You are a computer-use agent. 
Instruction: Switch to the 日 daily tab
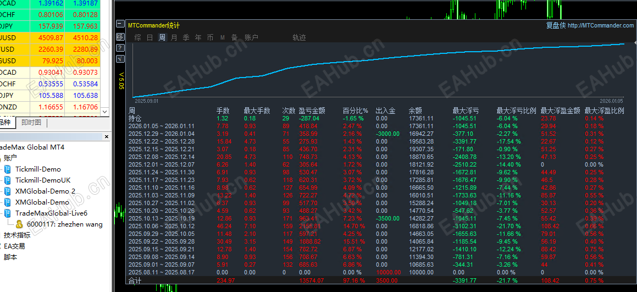click(150, 37)
